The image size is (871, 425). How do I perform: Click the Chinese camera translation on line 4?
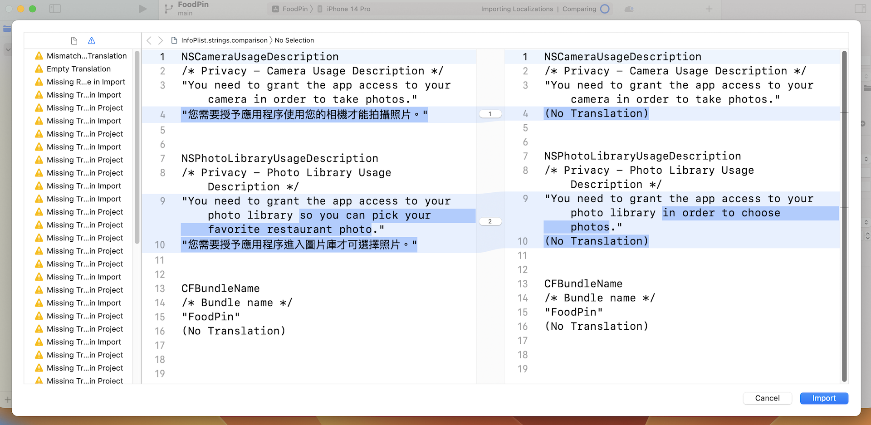click(304, 115)
